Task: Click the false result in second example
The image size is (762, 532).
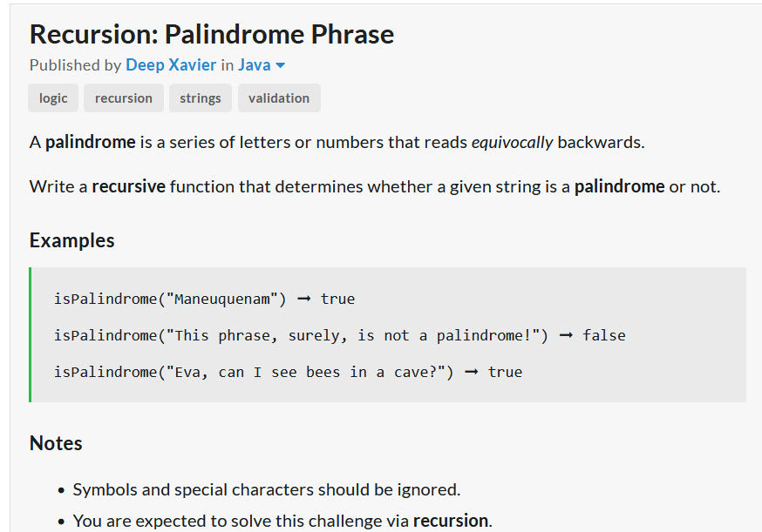Action: pos(604,335)
